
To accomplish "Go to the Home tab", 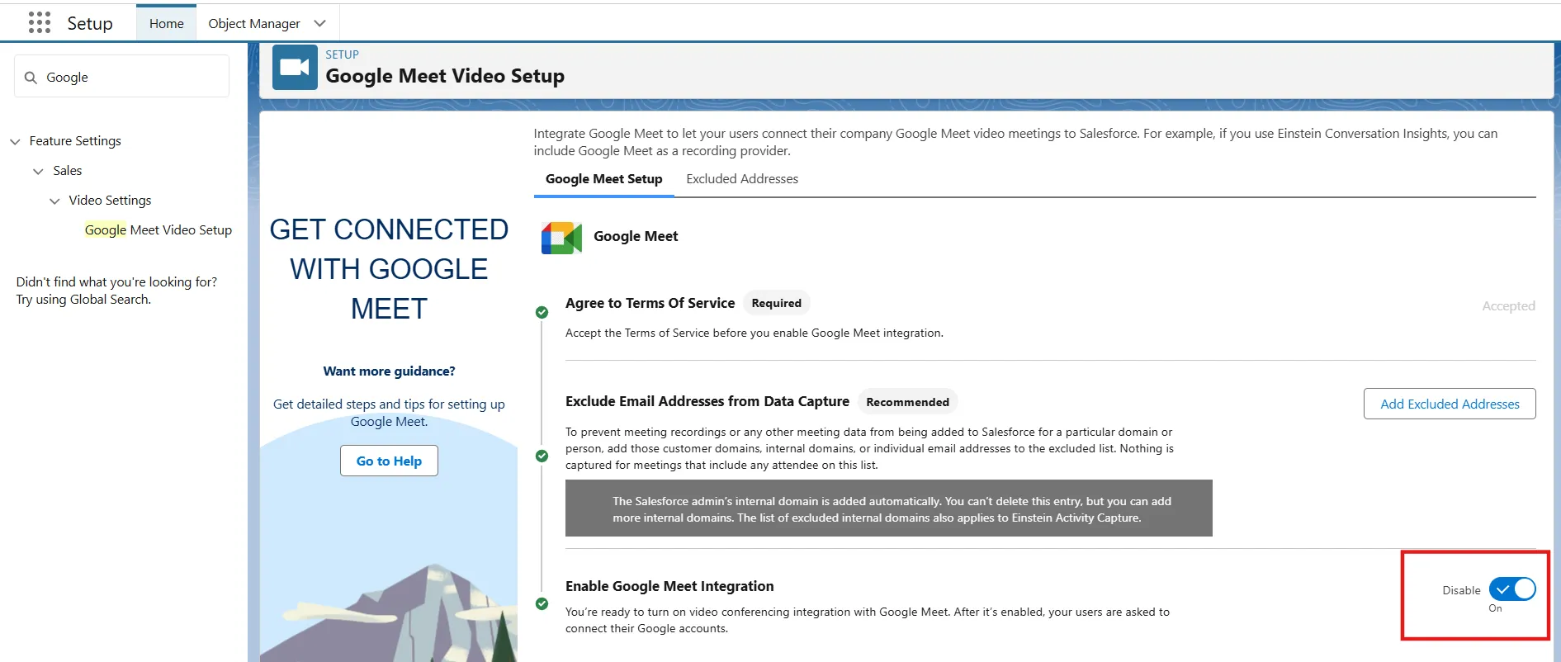I will point(166,23).
